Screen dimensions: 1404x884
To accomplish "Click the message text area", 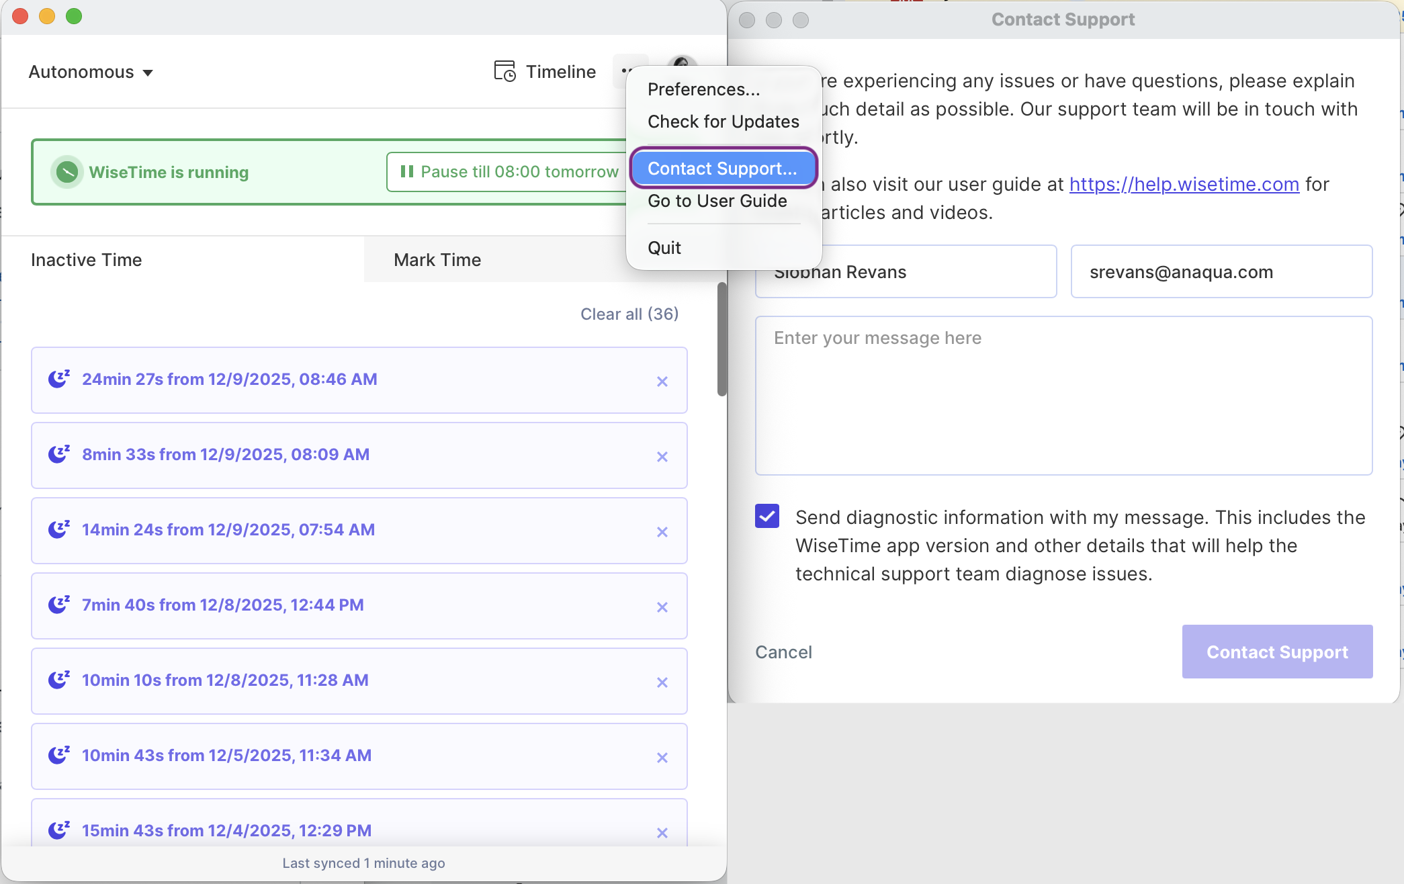I will click(1063, 396).
